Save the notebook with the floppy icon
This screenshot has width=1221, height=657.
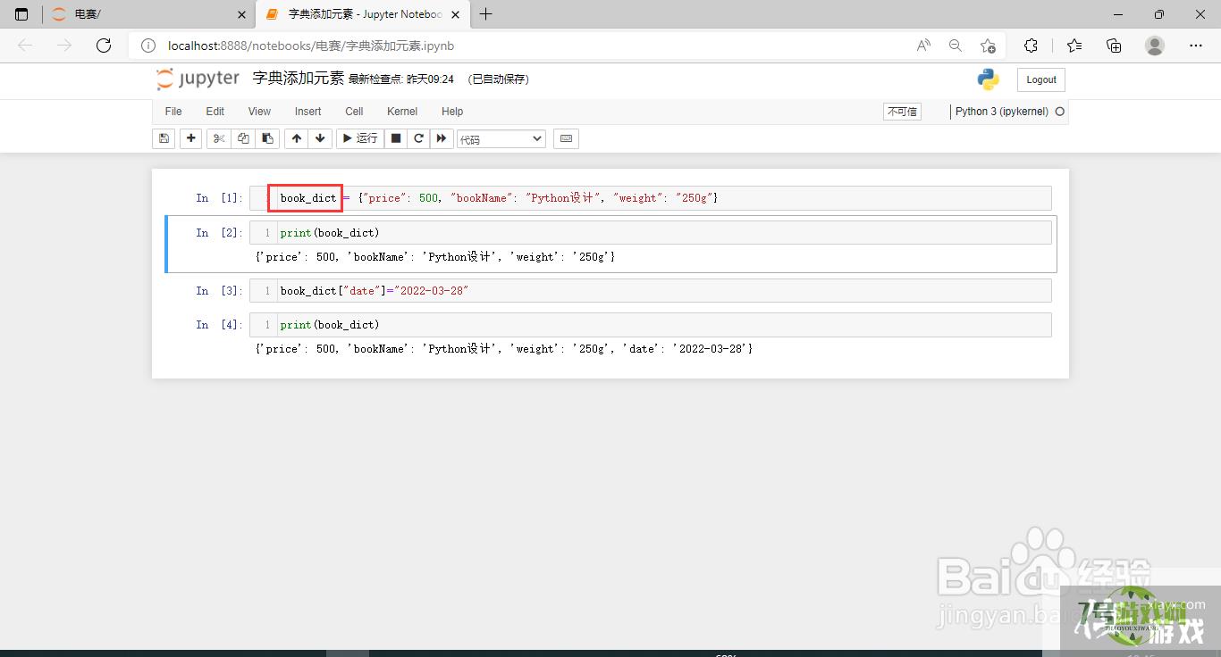click(x=164, y=138)
